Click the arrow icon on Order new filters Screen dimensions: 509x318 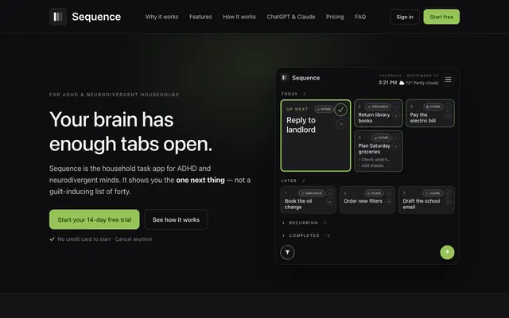click(389, 201)
